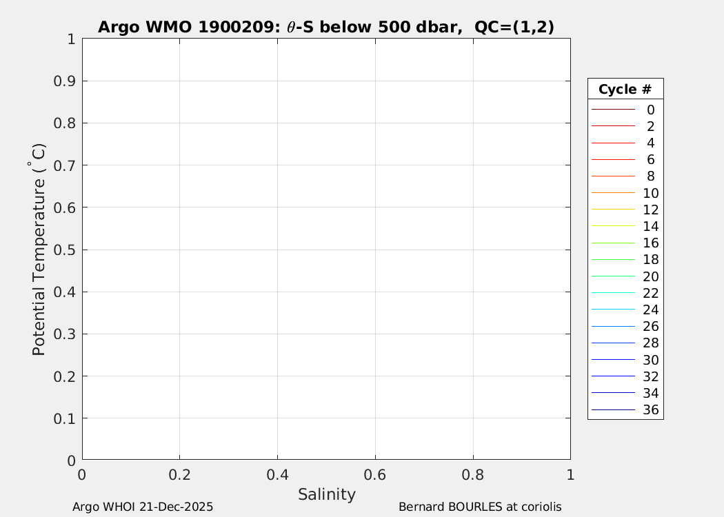Viewport: 724px width, 517px height.
Task: Click the cycle 24 legend line
Action: (612, 310)
